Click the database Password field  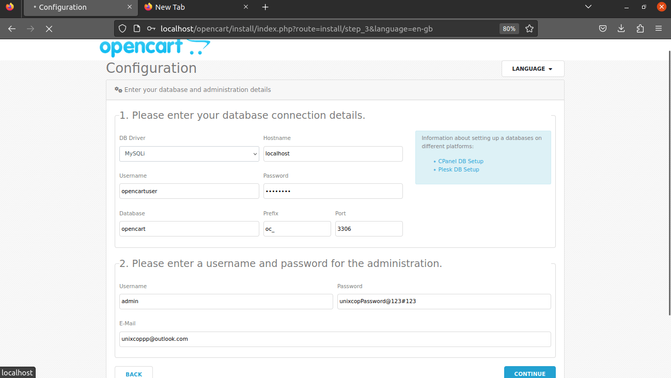[x=333, y=191]
